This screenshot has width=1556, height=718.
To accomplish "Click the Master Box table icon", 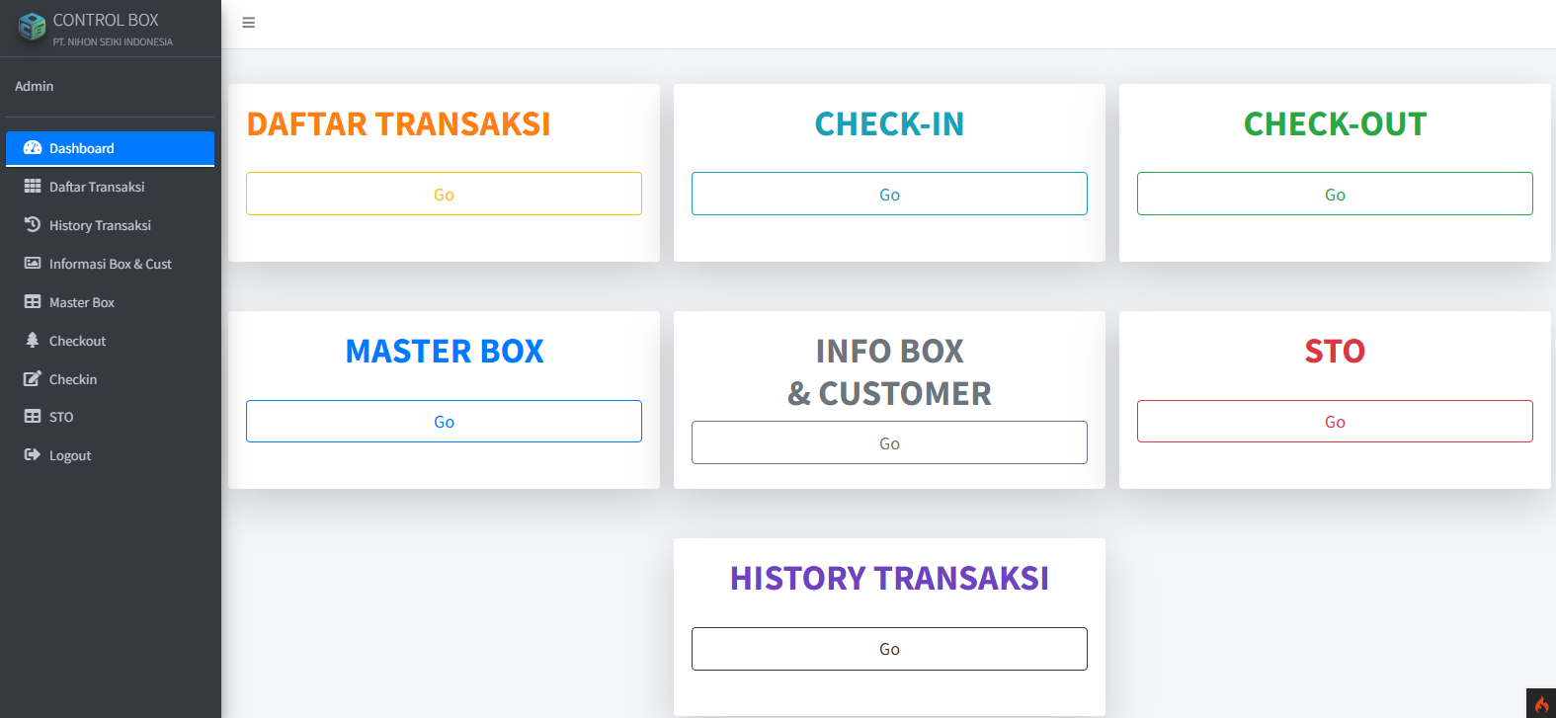I will tap(33, 302).
